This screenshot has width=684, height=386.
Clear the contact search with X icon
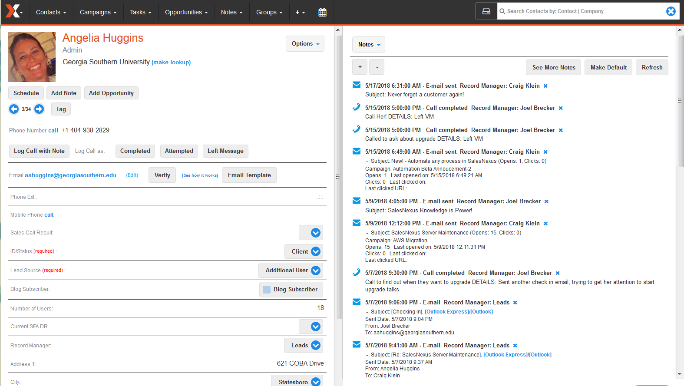(x=671, y=11)
